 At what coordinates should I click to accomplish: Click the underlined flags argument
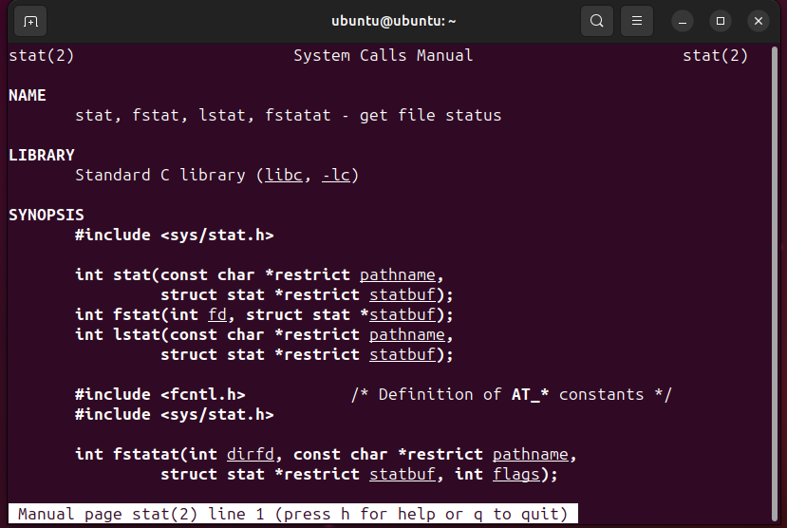point(515,474)
